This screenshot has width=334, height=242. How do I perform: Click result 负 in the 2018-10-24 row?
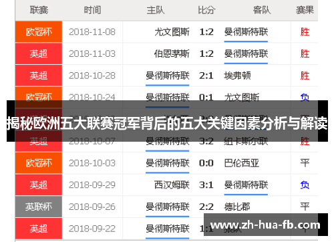pos(305,97)
